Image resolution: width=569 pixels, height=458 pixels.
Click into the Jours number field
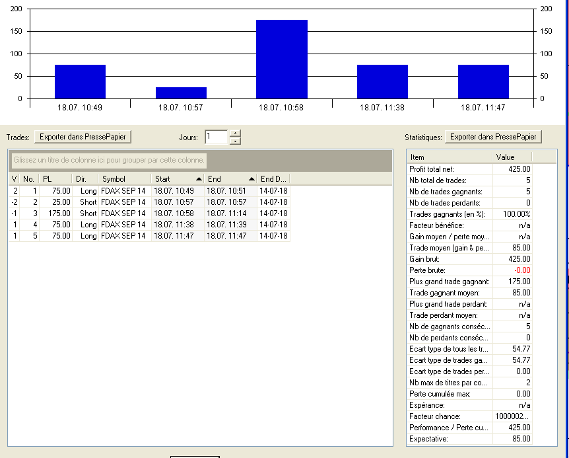coord(216,137)
